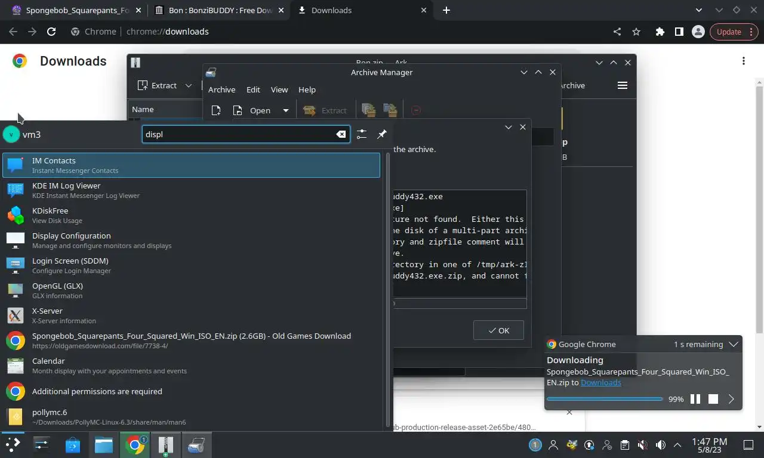
Task: Expand notification details arrow
Action: [731, 399]
